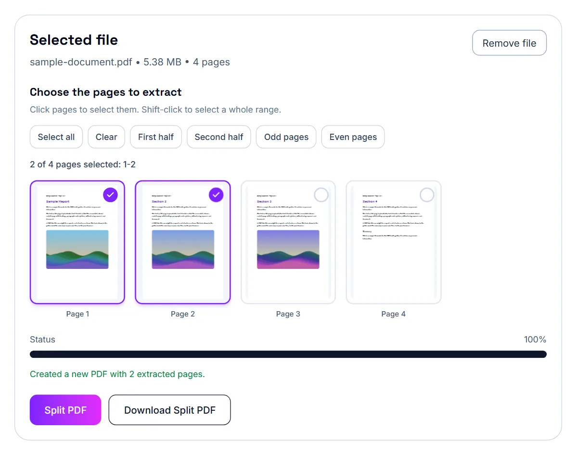Click '2 of 4 pages selected: 1-2' text

pos(83,164)
